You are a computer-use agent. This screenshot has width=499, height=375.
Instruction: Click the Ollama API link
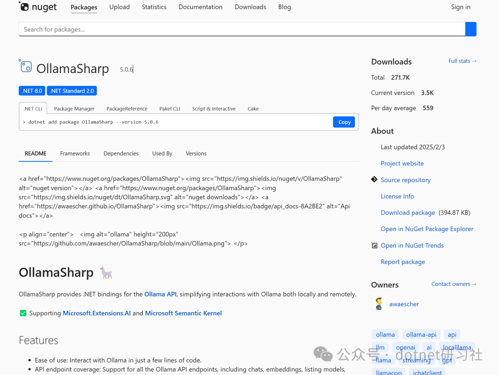tap(160, 294)
